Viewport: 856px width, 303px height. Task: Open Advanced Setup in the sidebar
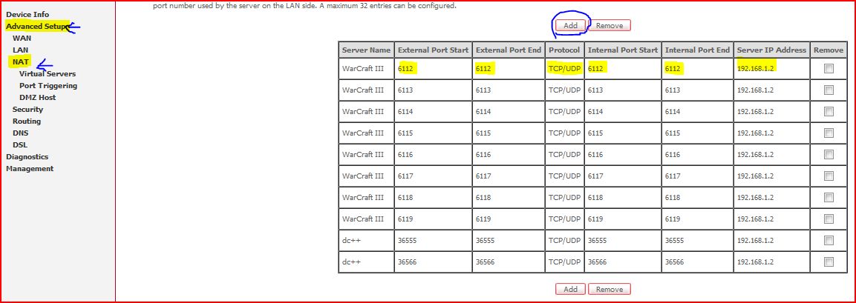pos(36,26)
